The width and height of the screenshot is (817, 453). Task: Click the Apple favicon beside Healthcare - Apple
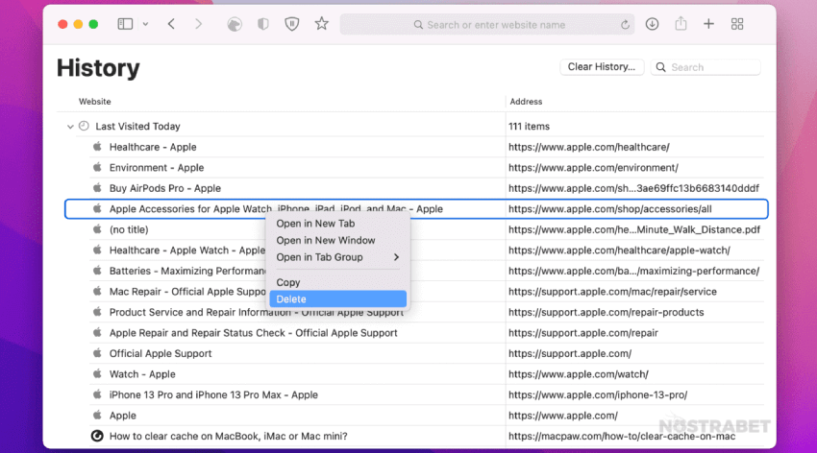click(x=97, y=147)
